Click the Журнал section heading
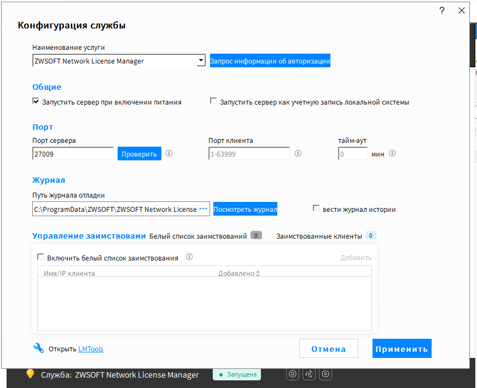Screen dimensions: 477x388 (49, 180)
